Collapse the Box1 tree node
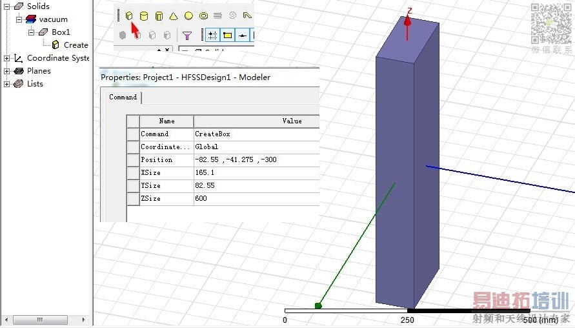This screenshot has height=328, width=575. (32, 32)
